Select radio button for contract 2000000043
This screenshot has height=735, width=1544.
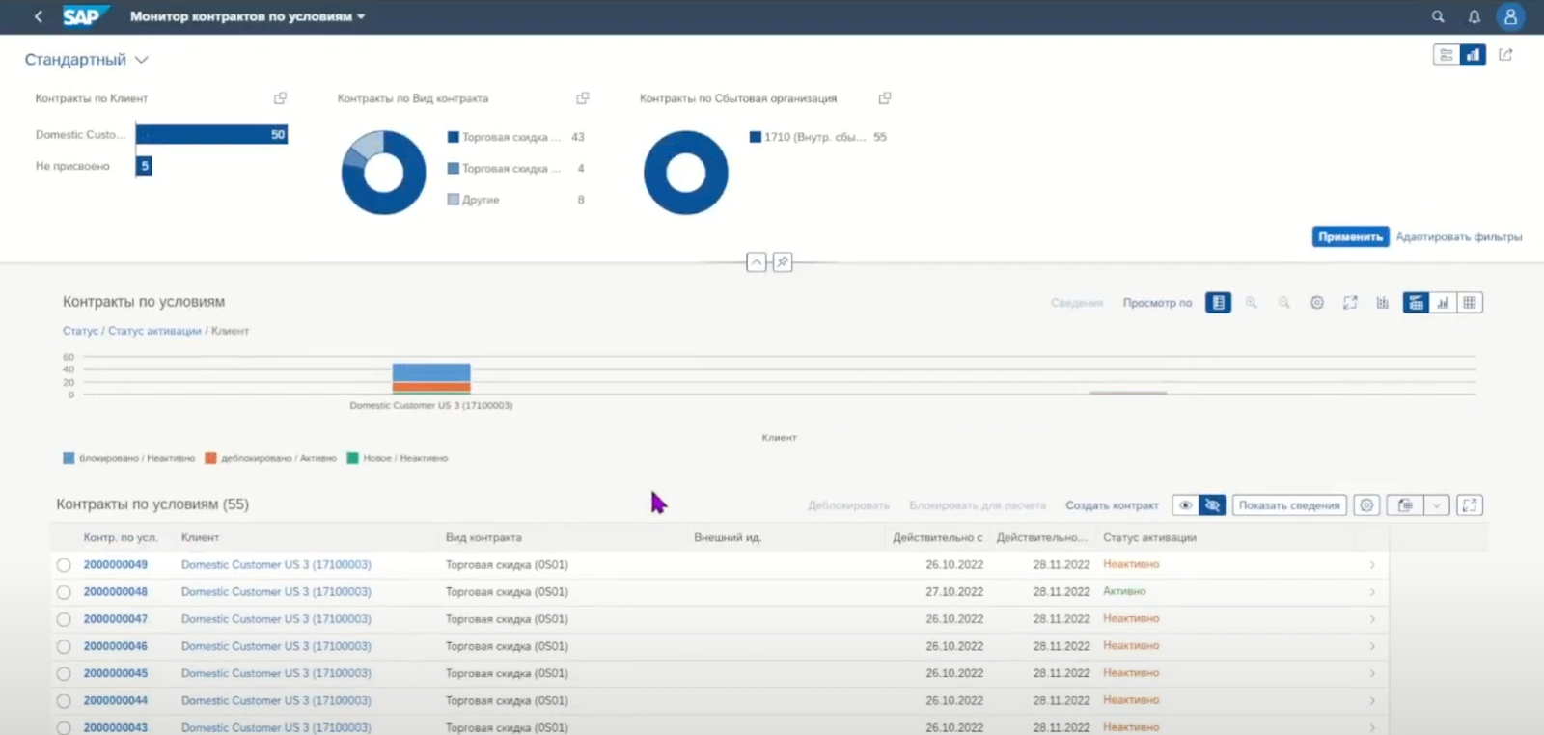[x=64, y=728]
